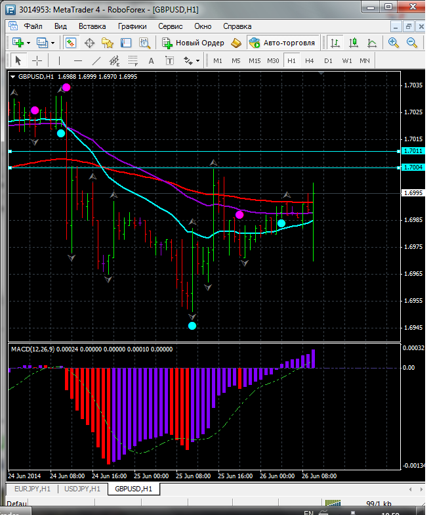433x515 pixels.
Task: Open the Arrows tool dropdown arrow
Action: [x=197, y=60]
